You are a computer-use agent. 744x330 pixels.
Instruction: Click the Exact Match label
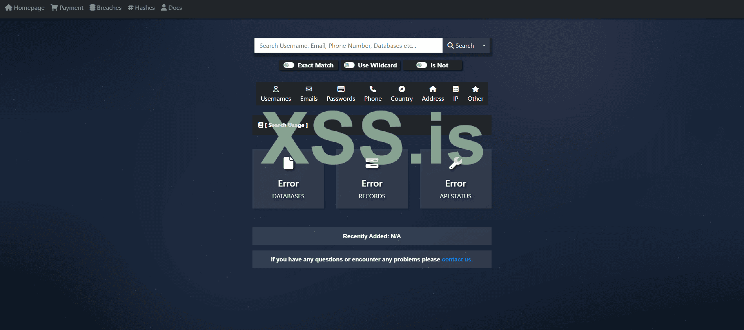tap(316, 65)
